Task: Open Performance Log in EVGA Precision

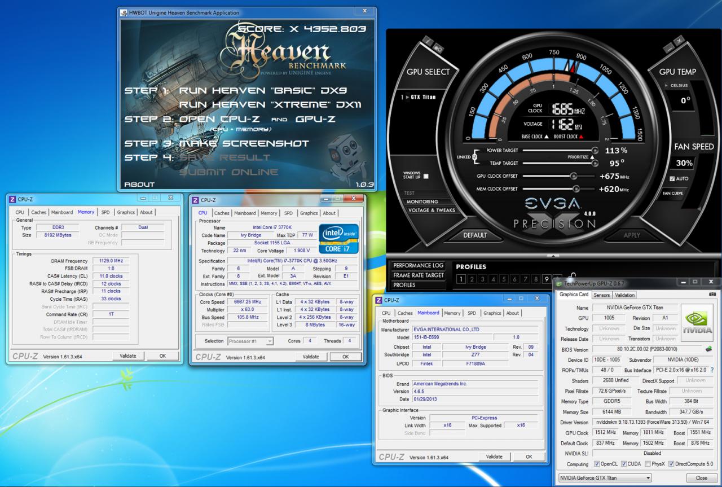Action: tap(419, 265)
